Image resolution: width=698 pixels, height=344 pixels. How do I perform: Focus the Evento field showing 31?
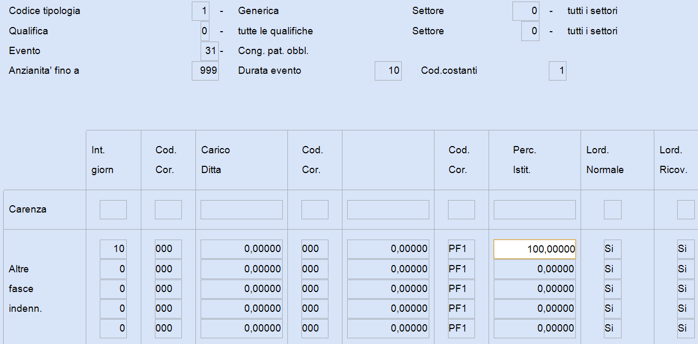click(209, 51)
